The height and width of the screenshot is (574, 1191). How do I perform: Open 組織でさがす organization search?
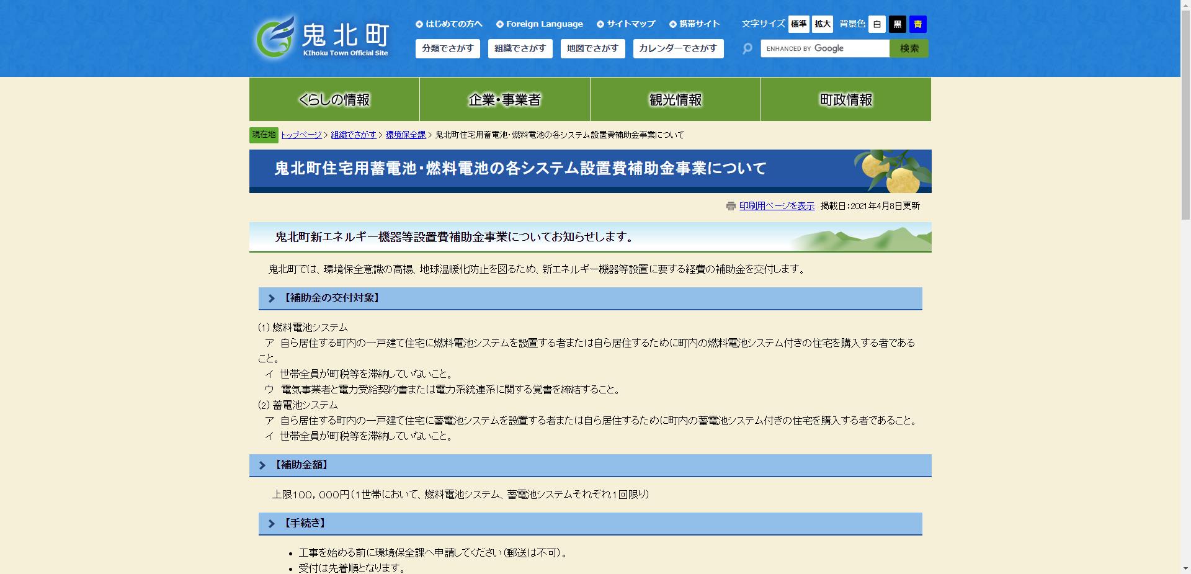520,48
